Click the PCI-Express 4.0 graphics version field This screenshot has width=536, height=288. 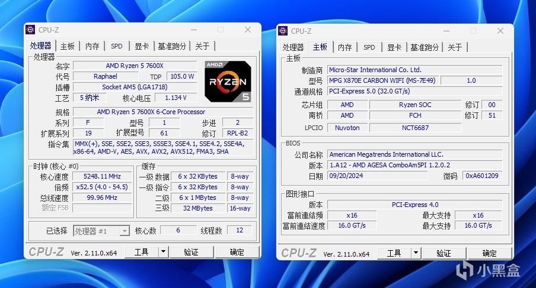pyautogui.click(x=414, y=205)
